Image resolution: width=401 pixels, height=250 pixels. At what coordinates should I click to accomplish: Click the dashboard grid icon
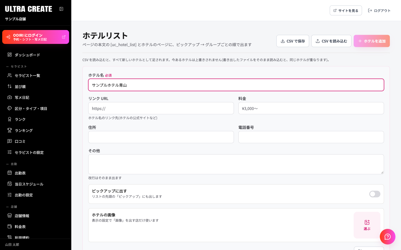point(9,55)
